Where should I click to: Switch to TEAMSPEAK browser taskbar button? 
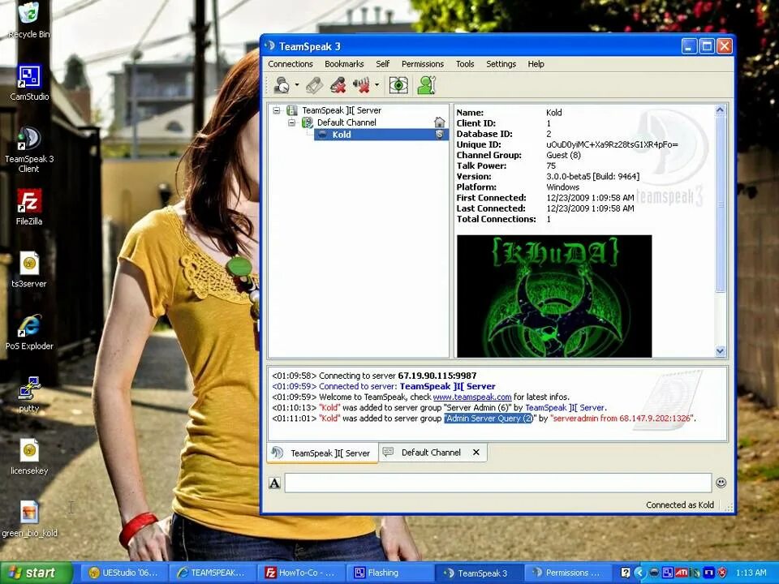[x=213, y=573]
